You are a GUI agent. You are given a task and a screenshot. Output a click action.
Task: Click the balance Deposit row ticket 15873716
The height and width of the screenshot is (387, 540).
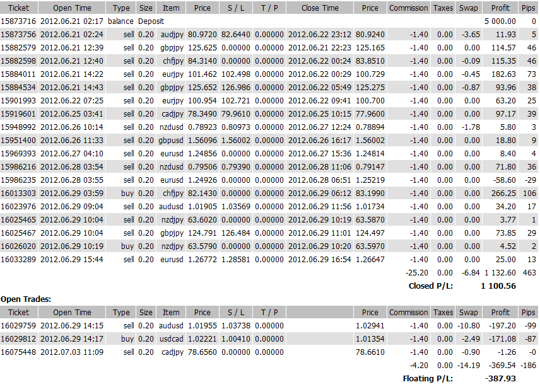18,21
